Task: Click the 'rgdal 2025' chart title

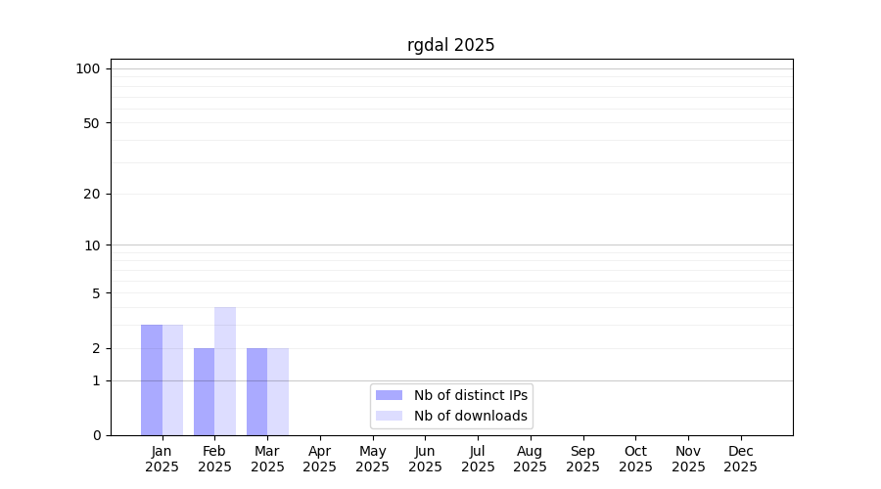Action: (x=451, y=45)
